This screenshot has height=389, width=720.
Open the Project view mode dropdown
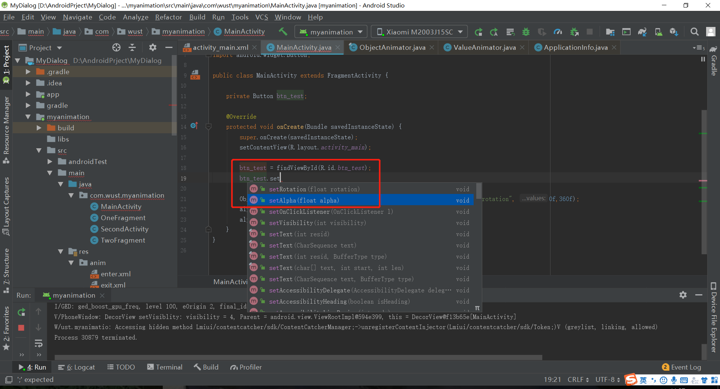coord(40,48)
